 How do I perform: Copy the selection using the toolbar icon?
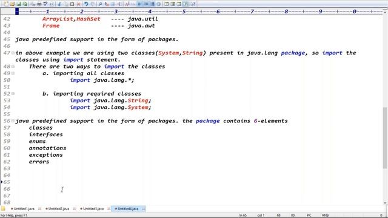(x=65, y=4)
